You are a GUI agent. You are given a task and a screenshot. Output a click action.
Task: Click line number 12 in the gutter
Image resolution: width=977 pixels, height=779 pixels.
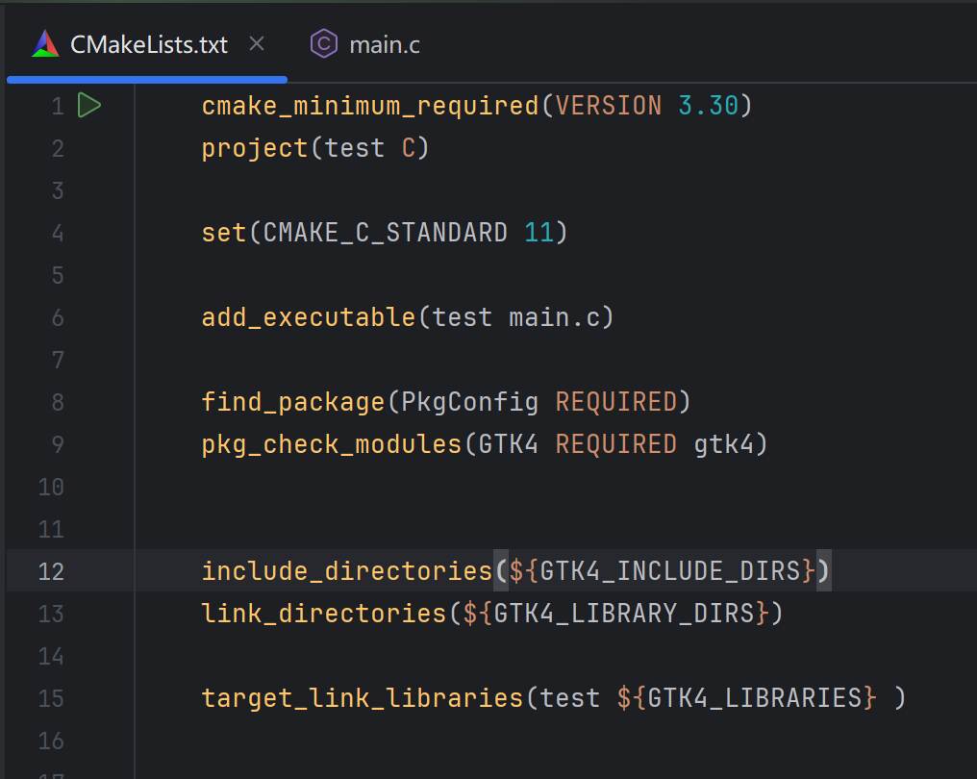coord(52,571)
